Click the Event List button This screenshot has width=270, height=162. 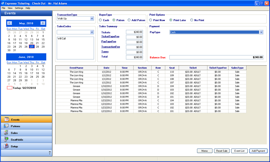pyautogui.click(x=239, y=151)
